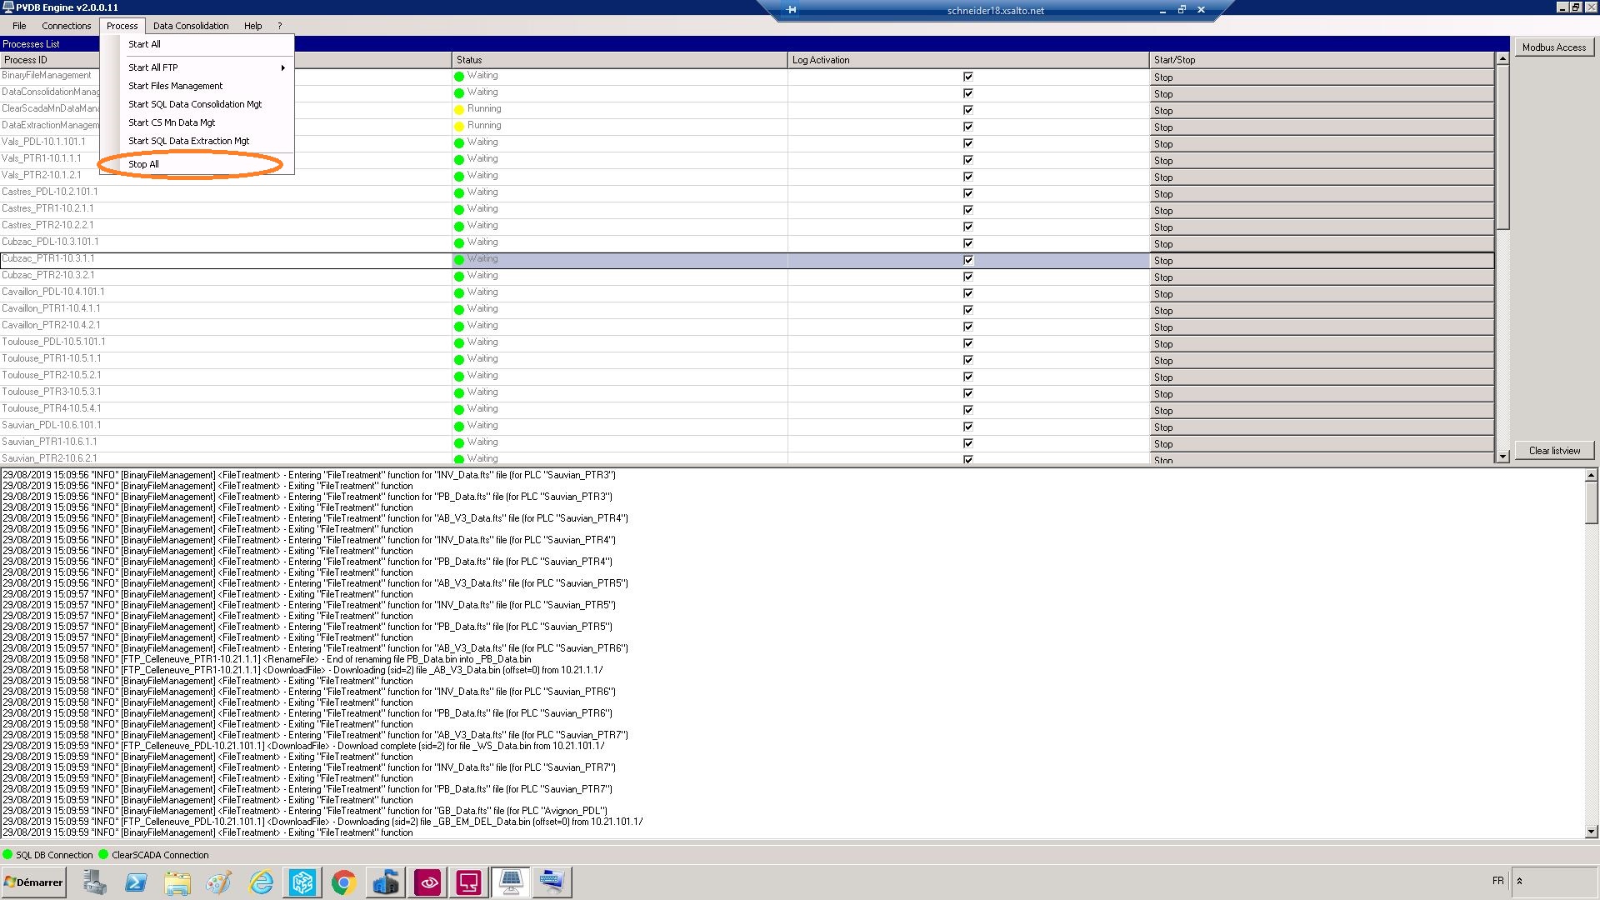
Task: Open Google Chrome from taskbar
Action: (343, 882)
